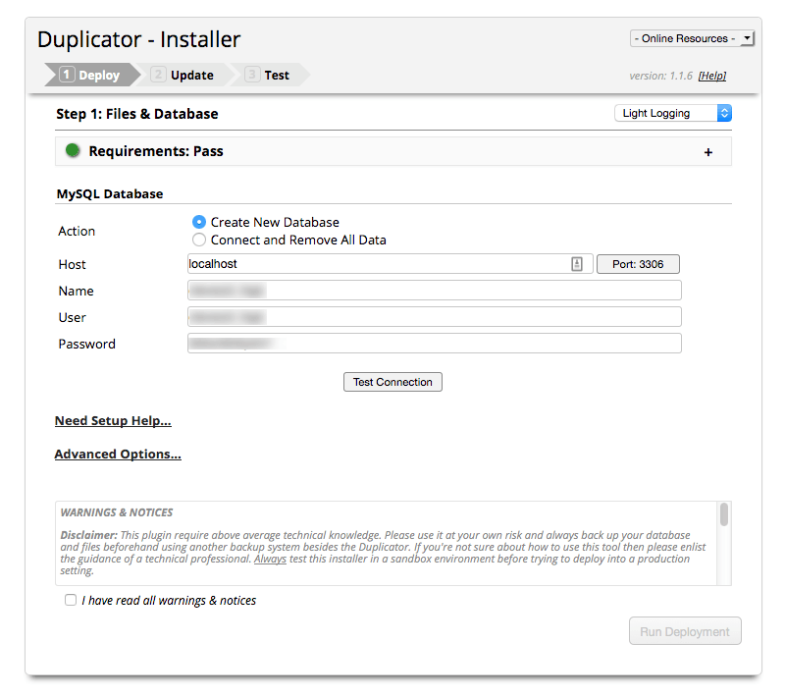Open the Help link near version
785x697 pixels.
coord(712,76)
